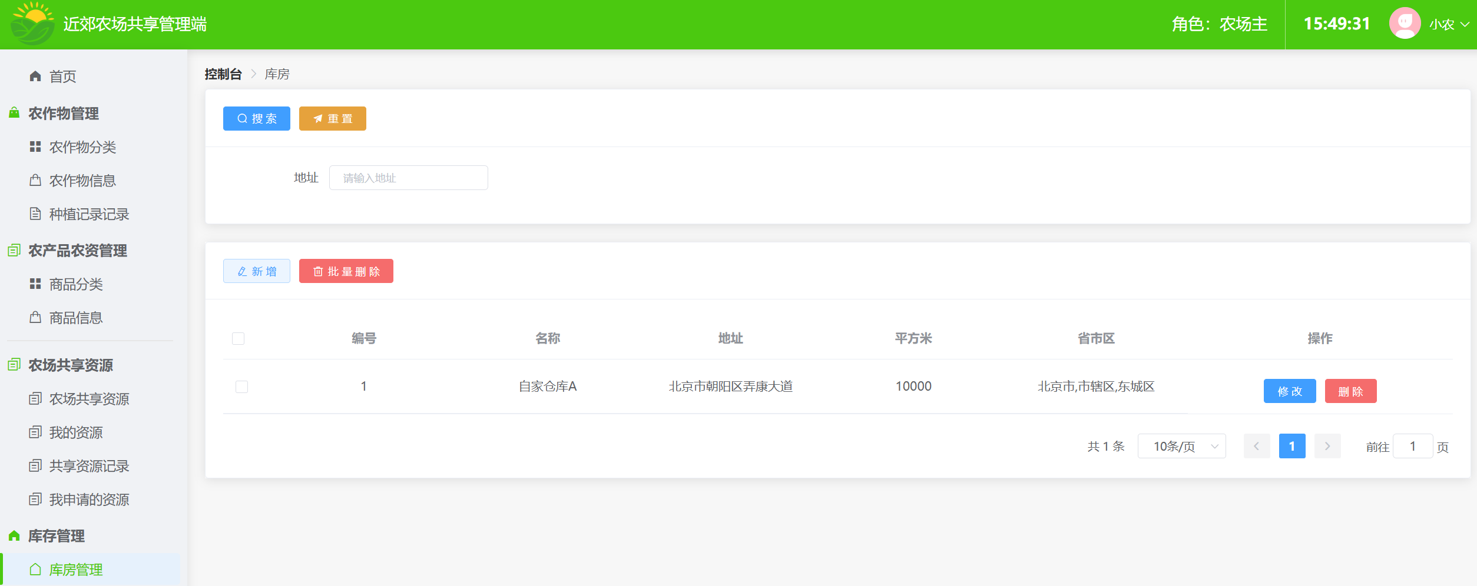
Task: Click the grid icon beside 农作物分类
Action: 35,146
